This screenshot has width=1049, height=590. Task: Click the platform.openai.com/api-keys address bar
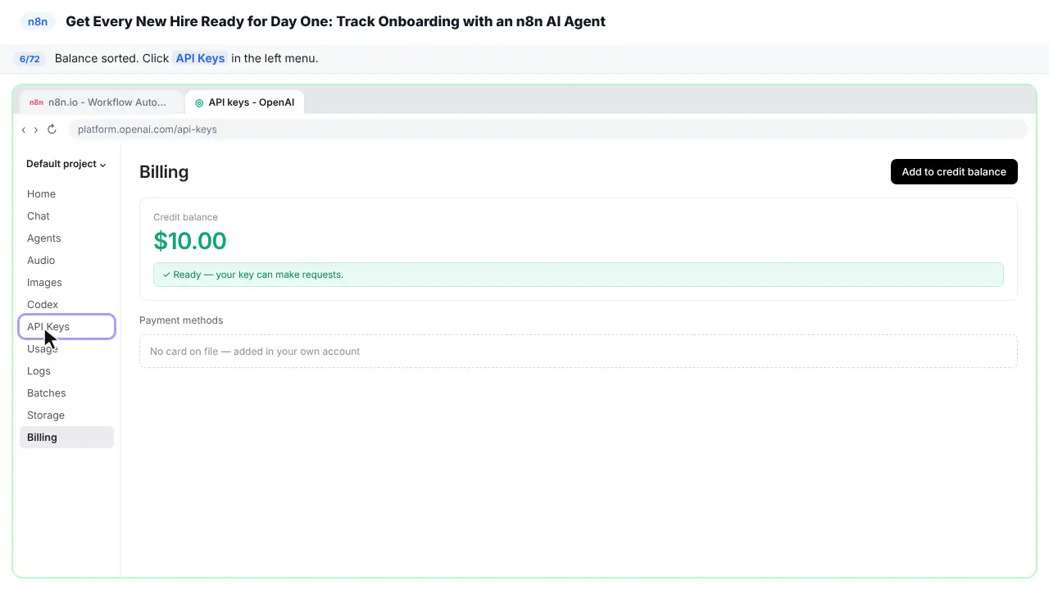click(547, 129)
